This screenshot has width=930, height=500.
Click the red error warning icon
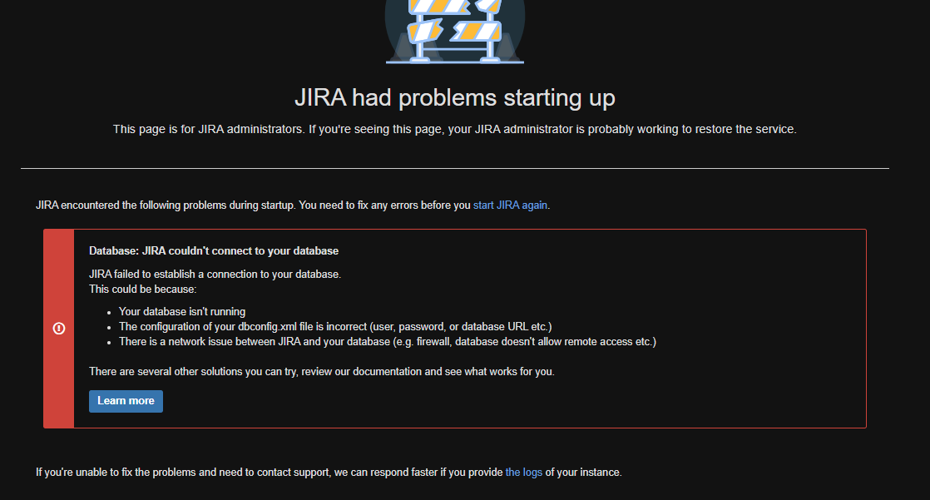tap(59, 329)
